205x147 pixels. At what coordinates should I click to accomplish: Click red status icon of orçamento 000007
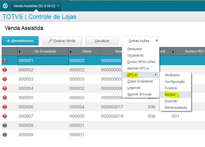(x=5, y=116)
